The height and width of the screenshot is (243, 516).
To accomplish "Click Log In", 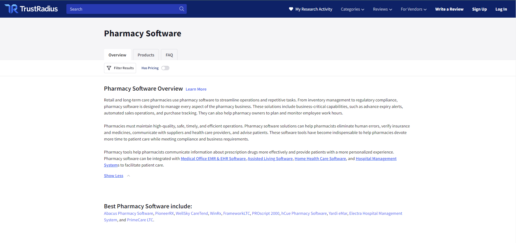I will [x=501, y=9].
